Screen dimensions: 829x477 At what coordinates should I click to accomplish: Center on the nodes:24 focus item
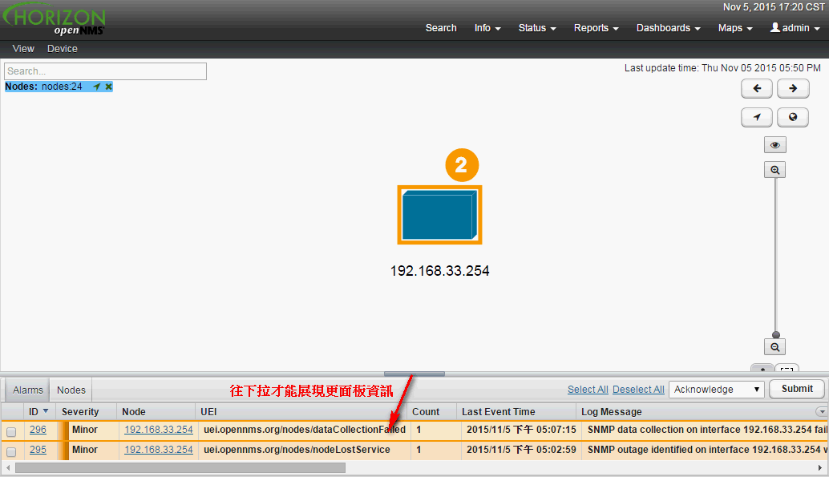97,87
